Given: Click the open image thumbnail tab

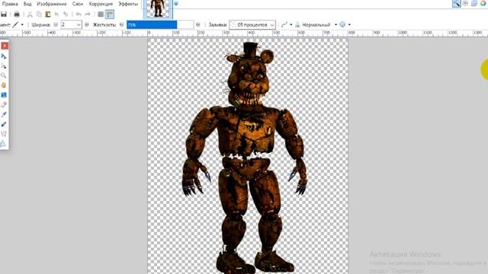Looking at the screenshot, I should pos(158,8).
